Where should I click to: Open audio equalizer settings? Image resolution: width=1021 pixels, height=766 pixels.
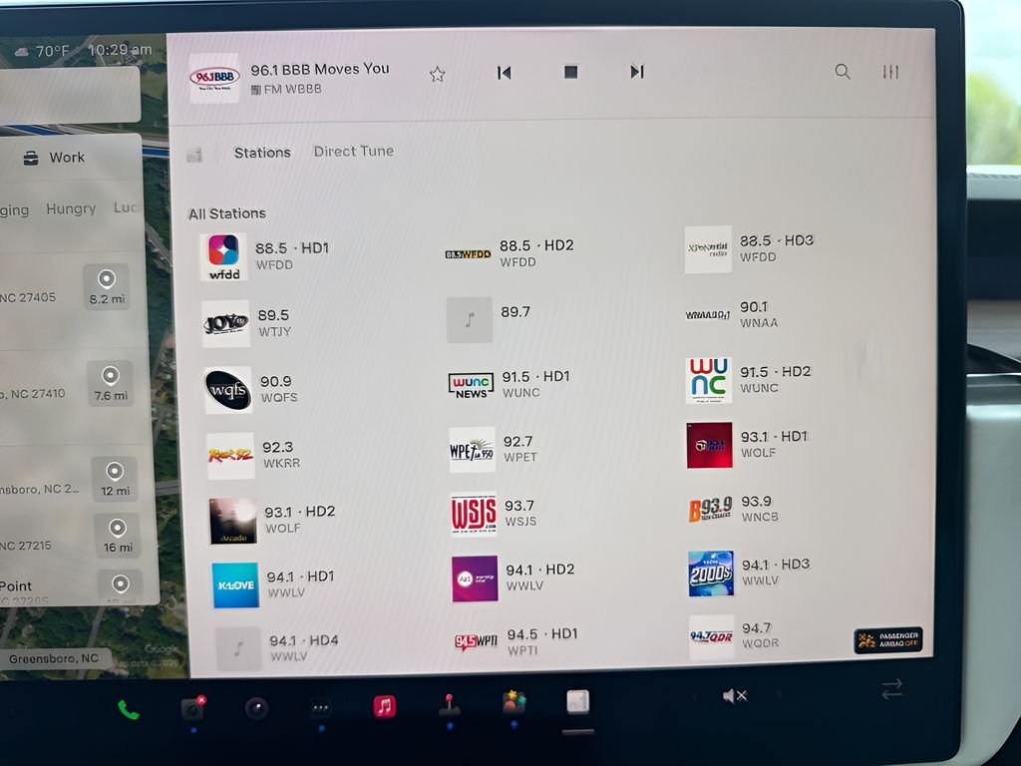[x=890, y=72]
